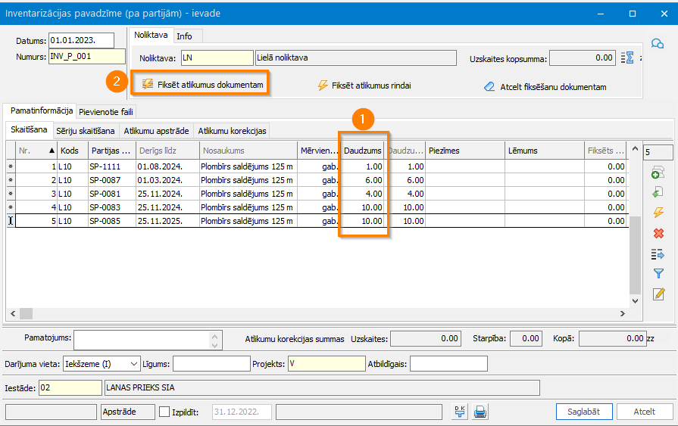Click the print document icon
The width and height of the screenshot is (678, 426).
click(x=480, y=412)
